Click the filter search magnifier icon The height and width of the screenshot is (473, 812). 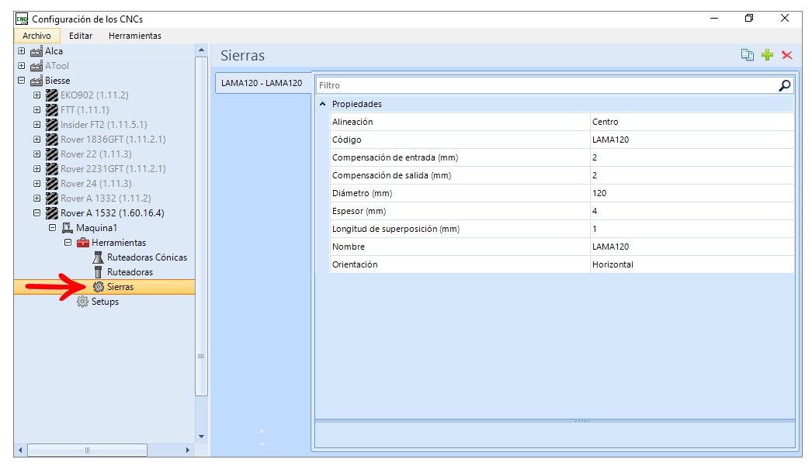coord(785,85)
